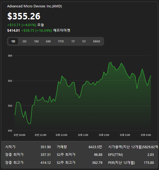Show the MAX chart range

[x=97, y=41]
